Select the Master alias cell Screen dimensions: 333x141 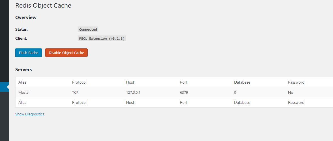point(24,92)
